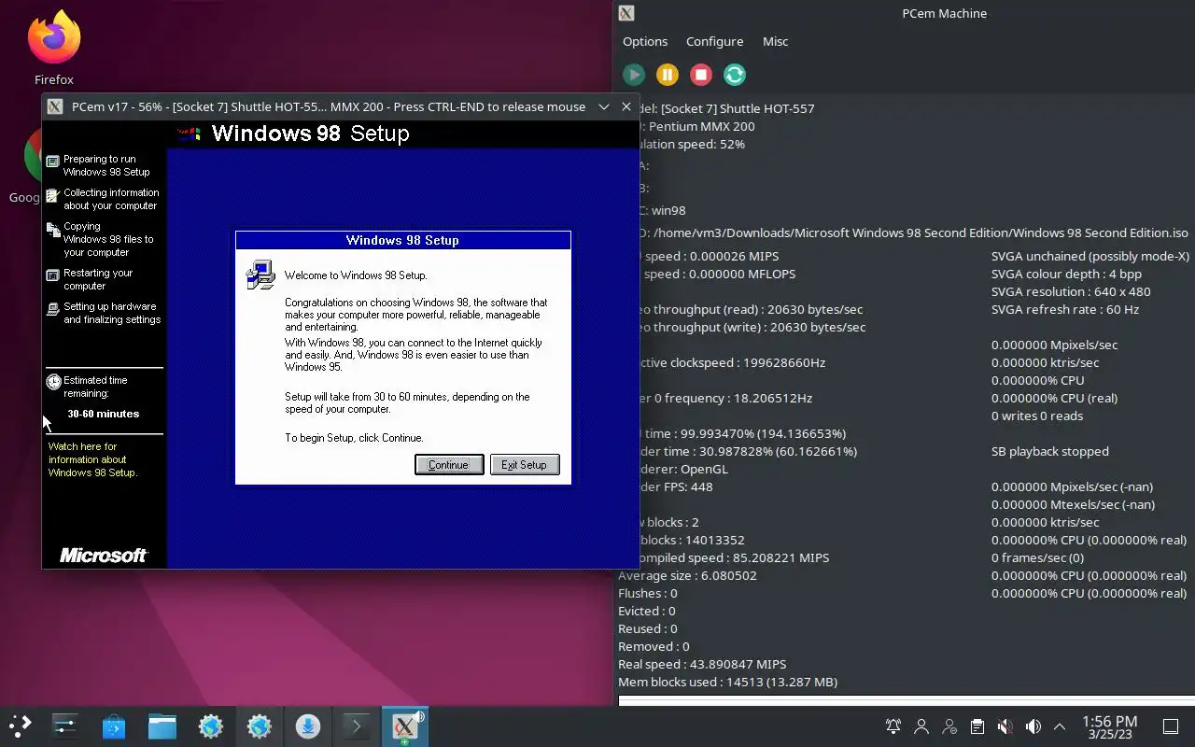Click the Windows 98 Setup computer icon
Screen dimensions: 1195x747
pyautogui.click(x=260, y=275)
